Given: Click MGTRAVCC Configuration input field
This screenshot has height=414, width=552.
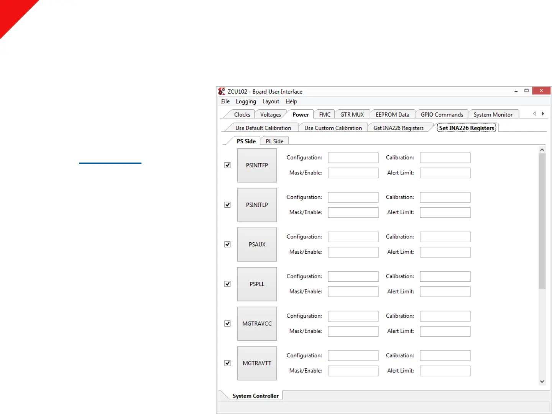Looking at the screenshot, I should [x=353, y=316].
